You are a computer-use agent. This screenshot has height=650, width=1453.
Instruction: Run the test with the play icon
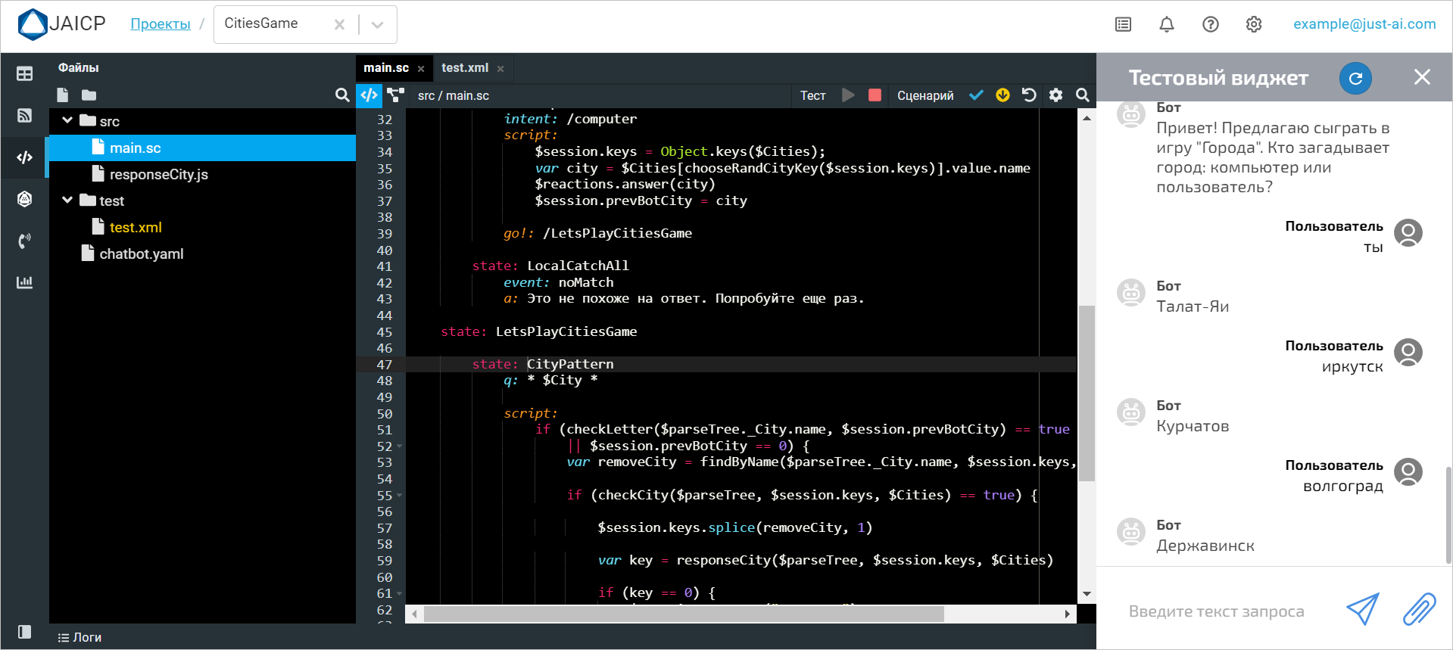(848, 95)
